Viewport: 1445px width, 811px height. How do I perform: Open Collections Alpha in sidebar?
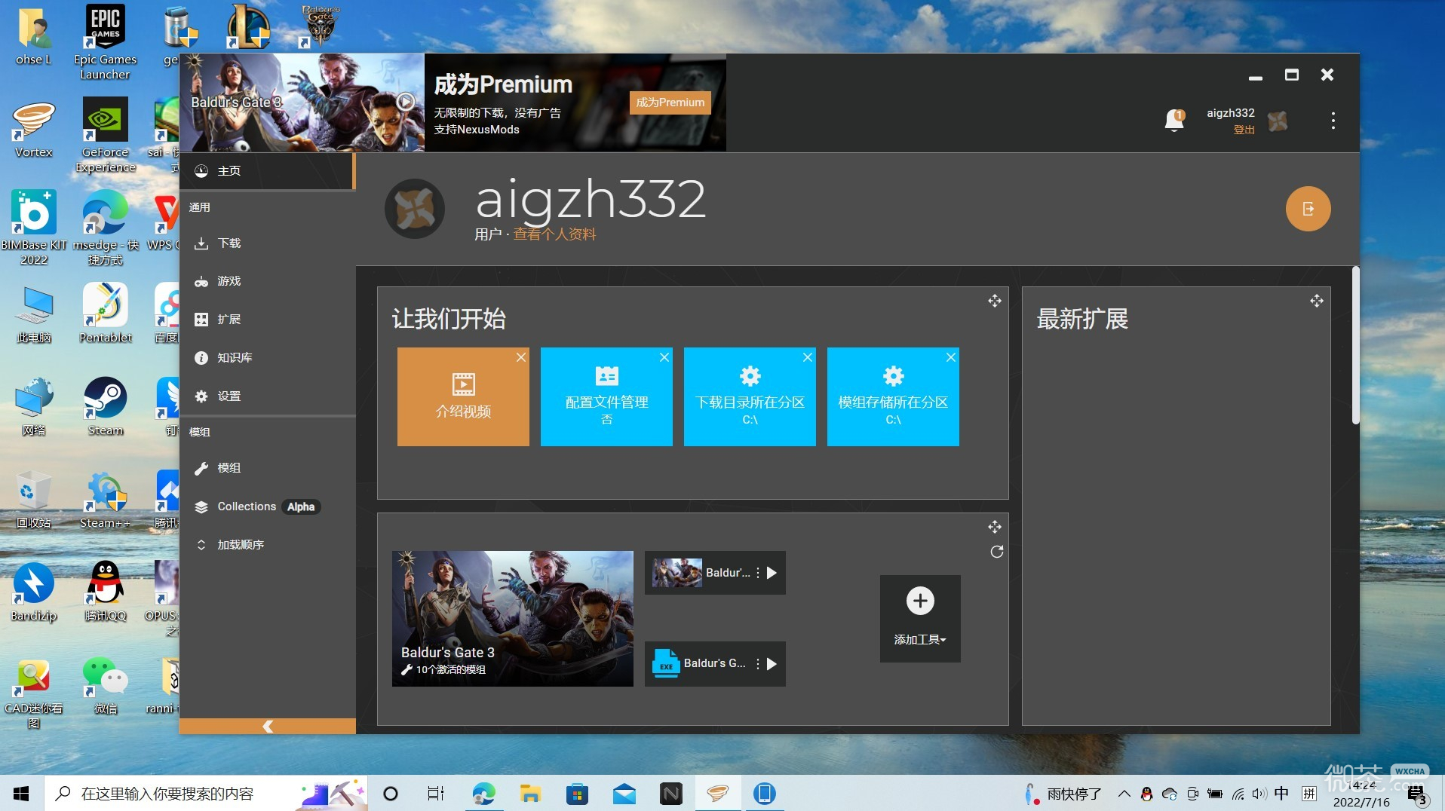pos(266,506)
